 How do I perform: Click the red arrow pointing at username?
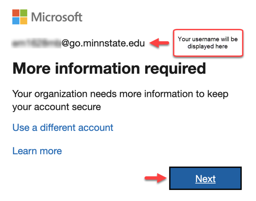159,43
